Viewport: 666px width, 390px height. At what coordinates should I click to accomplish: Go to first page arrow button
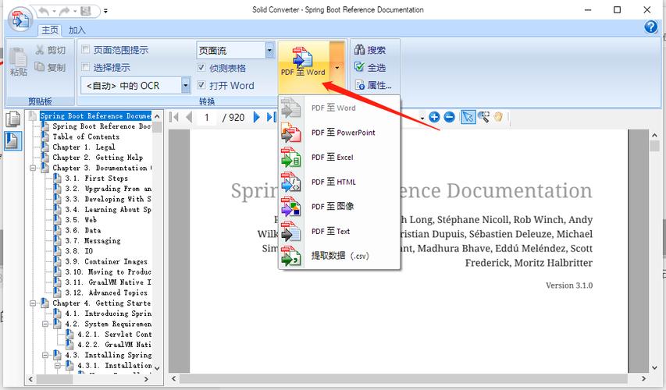(173, 117)
